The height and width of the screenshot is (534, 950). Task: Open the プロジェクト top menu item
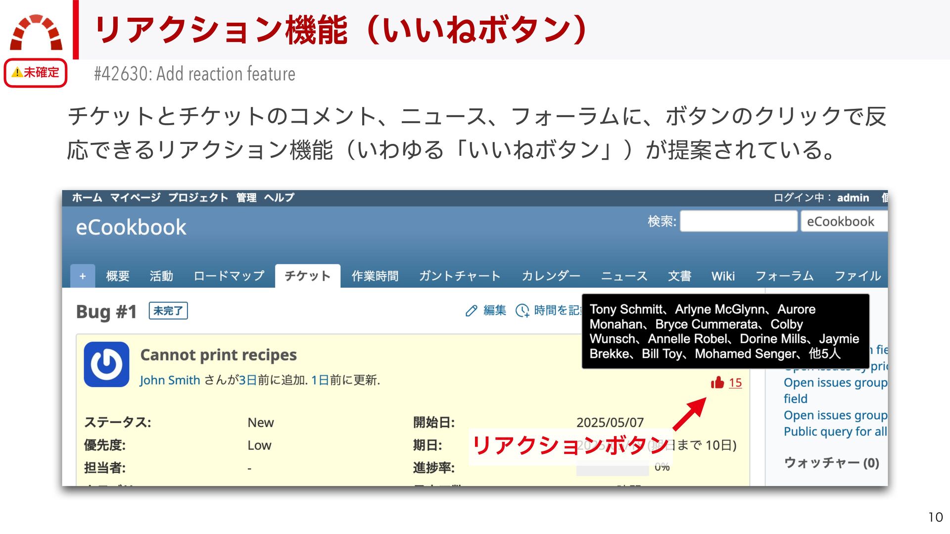[x=198, y=198]
